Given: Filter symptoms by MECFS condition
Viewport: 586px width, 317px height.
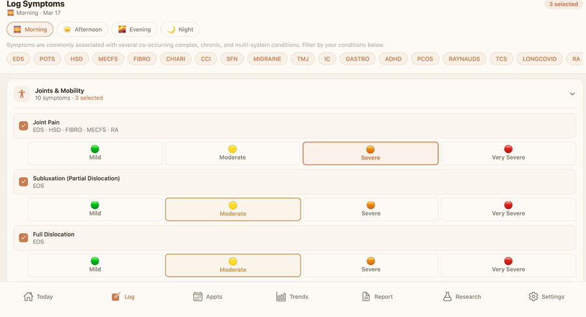Looking at the screenshot, I should point(108,59).
